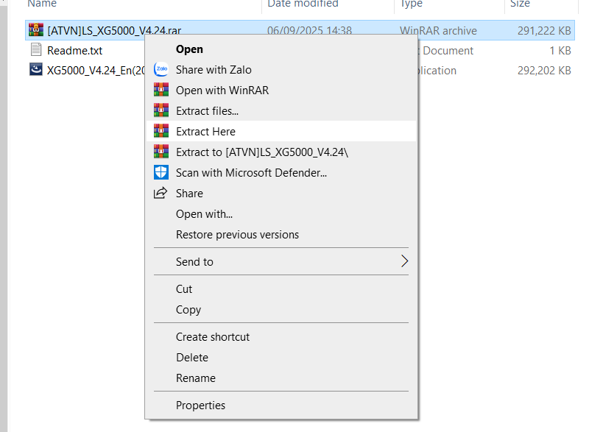Click the RAR archive file icon

(x=36, y=30)
